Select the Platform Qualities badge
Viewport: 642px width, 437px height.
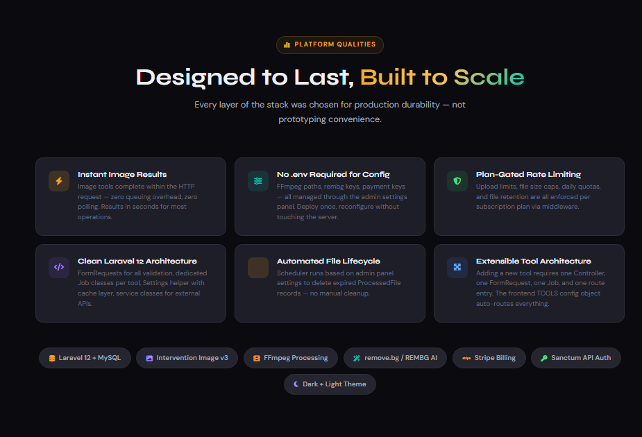330,45
